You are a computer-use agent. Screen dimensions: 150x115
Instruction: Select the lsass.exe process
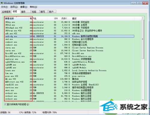[x=69, y=70]
